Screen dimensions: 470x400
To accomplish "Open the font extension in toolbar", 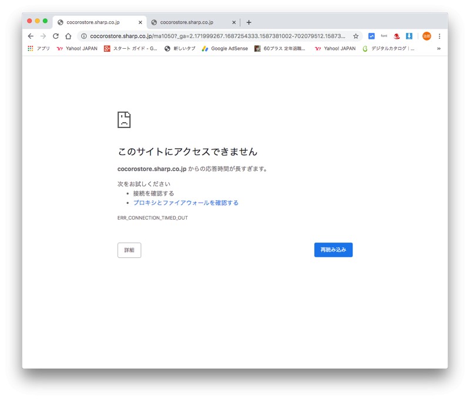I will click(384, 36).
